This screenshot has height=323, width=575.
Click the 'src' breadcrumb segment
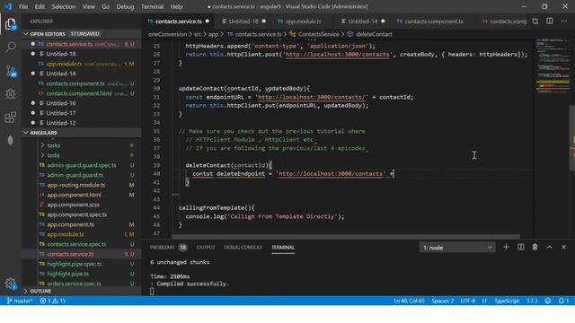pyautogui.click(x=198, y=34)
